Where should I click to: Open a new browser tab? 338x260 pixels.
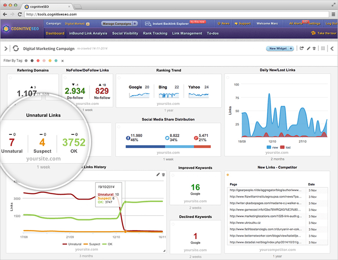click(78, 7)
